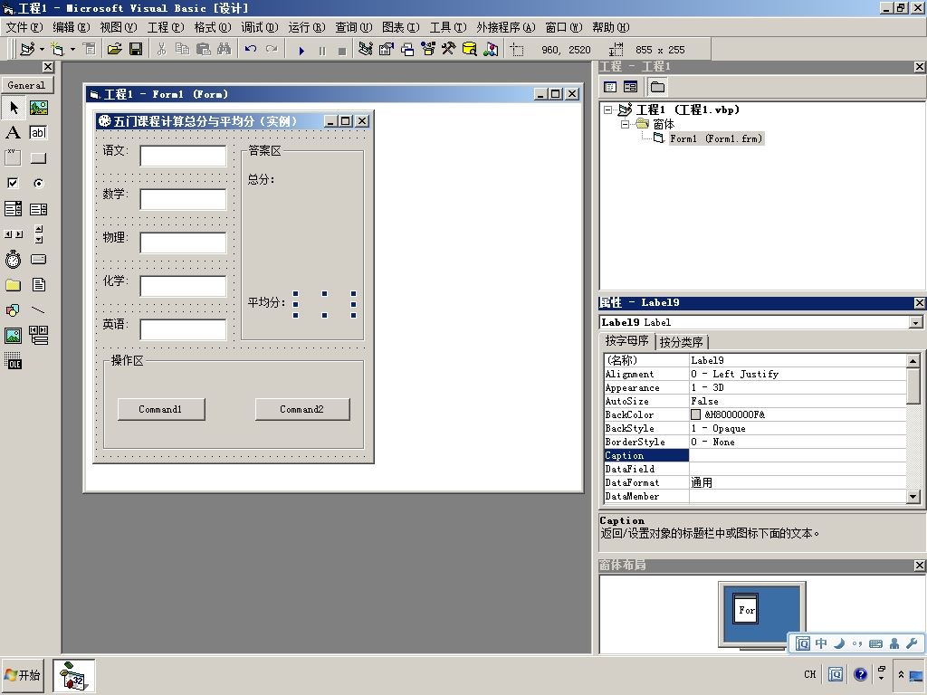Select the TextBox tool (abl)
This screenshot has height=695, width=927.
tap(38, 132)
